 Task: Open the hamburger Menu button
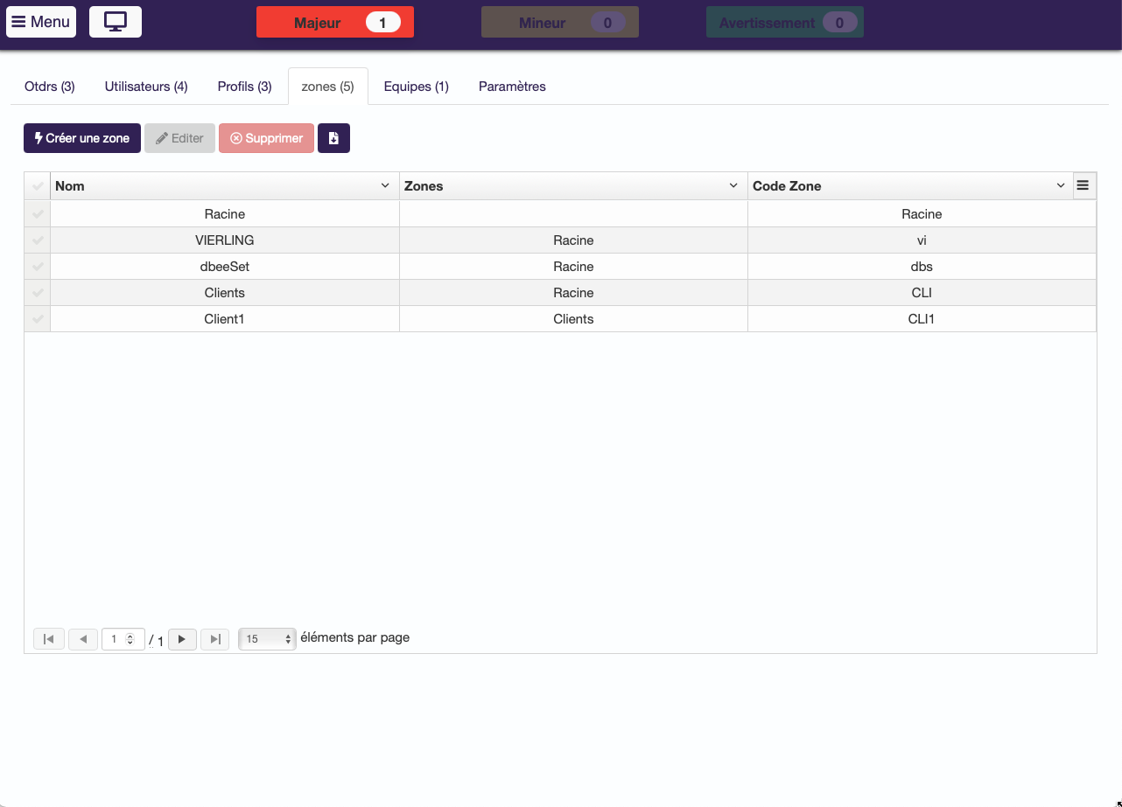(x=41, y=22)
